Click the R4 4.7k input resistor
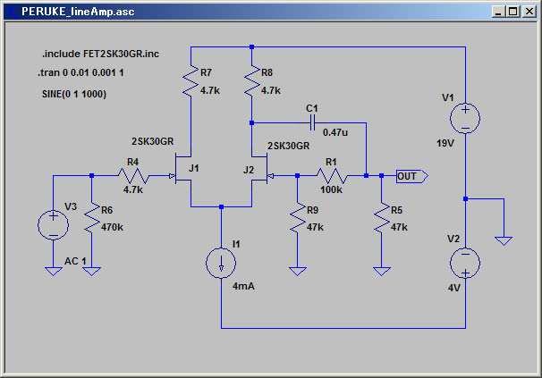Viewport: 542px width, 378px height. pyautogui.click(x=133, y=176)
